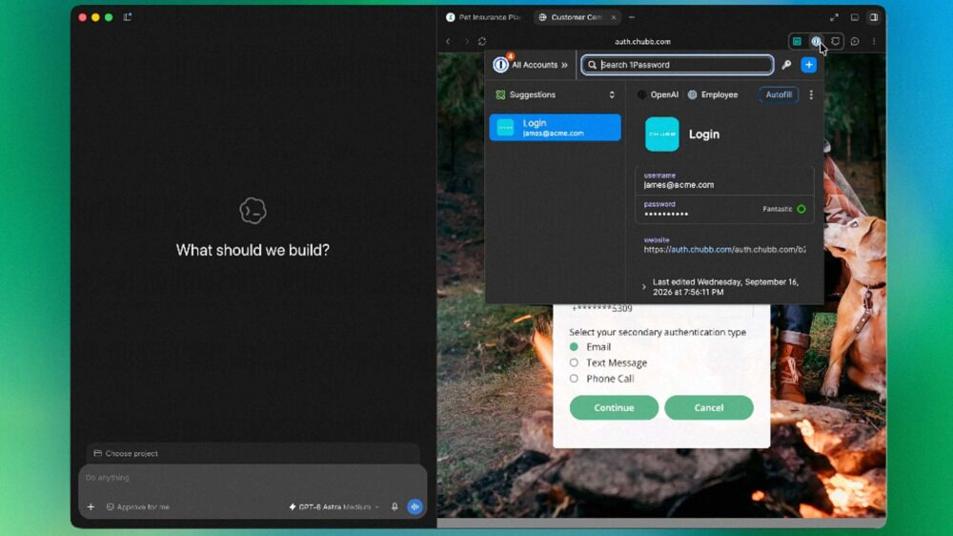Image resolution: width=953 pixels, height=536 pixels.
Task: Expand the Last edited details chevron
Action: [643, 286]
